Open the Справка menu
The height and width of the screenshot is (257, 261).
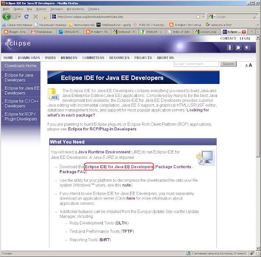coord(93,9)
